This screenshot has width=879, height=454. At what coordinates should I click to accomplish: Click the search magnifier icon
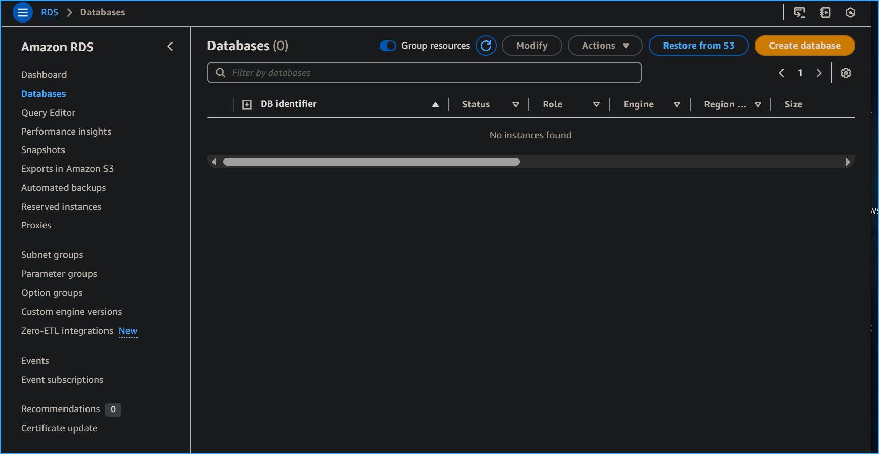(x=220, y=73)
